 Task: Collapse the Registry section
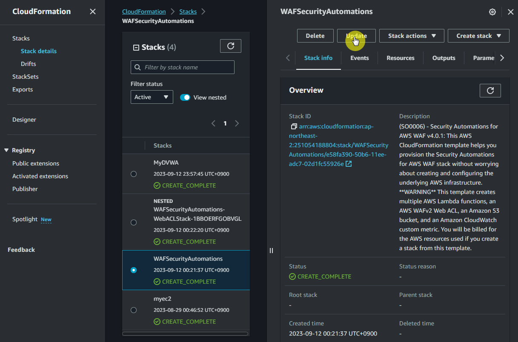tap(6, 150)
